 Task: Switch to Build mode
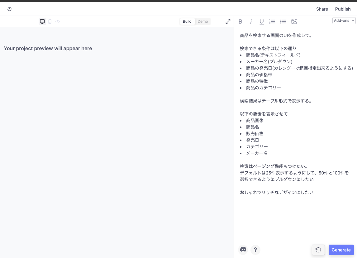187,21
